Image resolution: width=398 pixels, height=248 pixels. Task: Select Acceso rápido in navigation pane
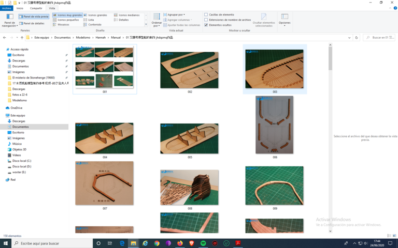tap(19, 50)
